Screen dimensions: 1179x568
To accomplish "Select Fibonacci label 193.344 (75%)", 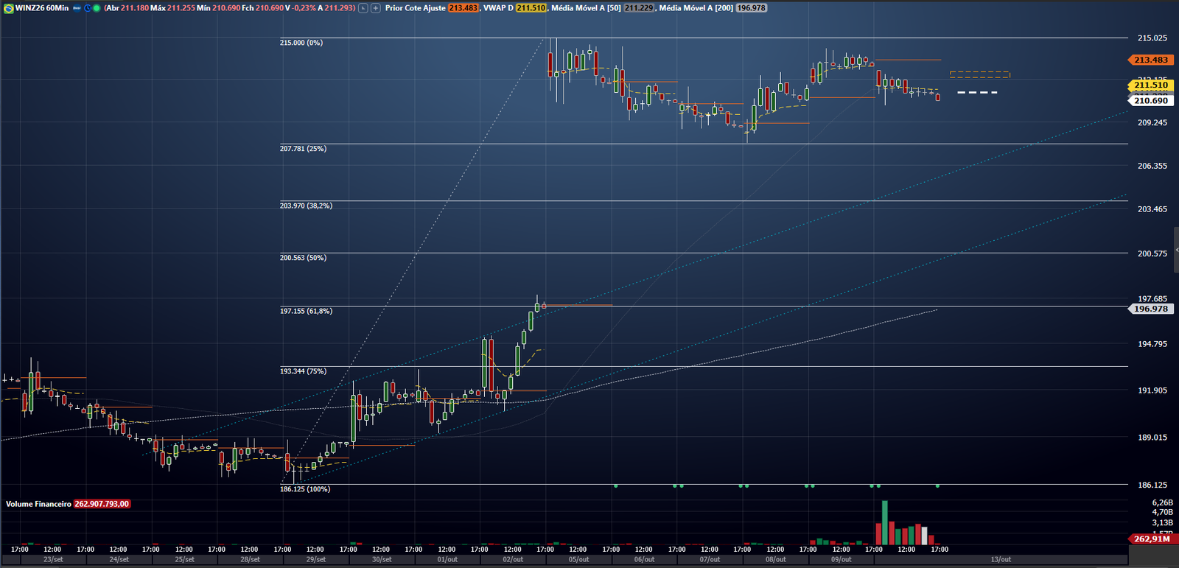I will [x=303, y=371].
